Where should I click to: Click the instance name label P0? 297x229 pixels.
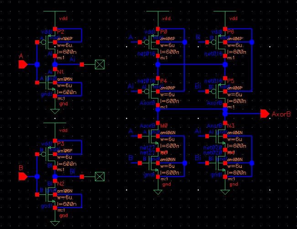coord(164,31)
